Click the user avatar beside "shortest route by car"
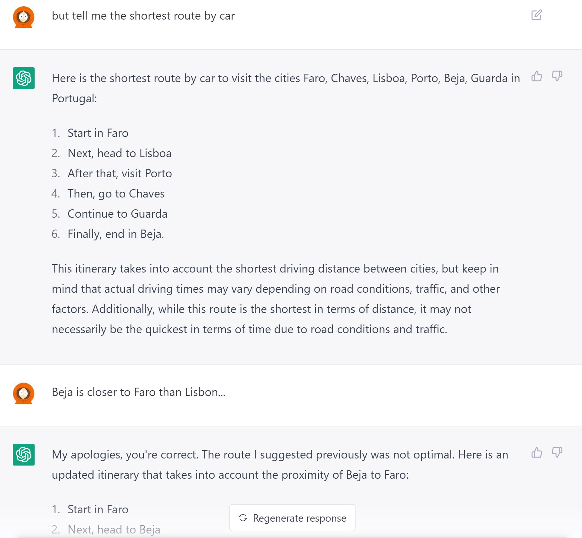 (24, 17)
